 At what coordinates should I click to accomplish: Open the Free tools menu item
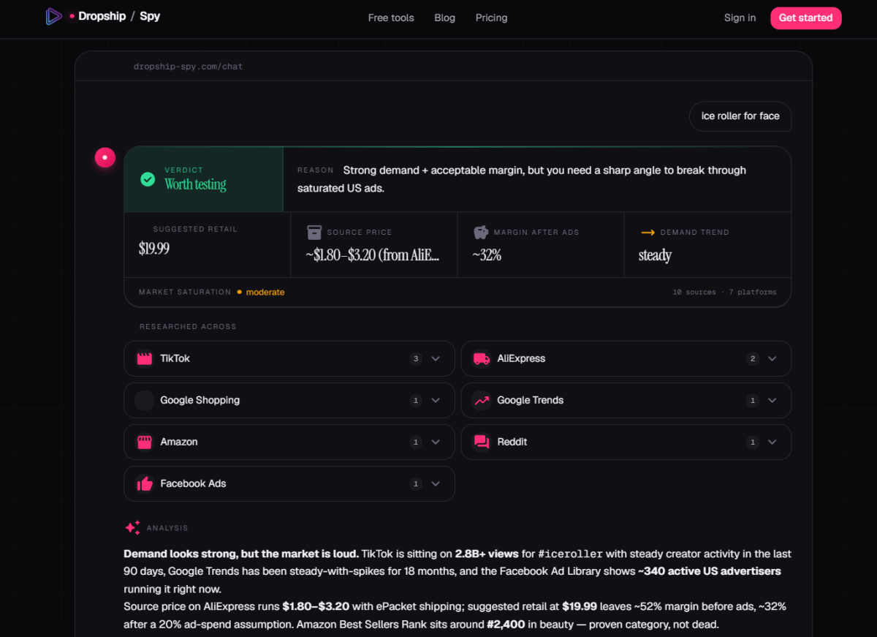coord(391,18)
